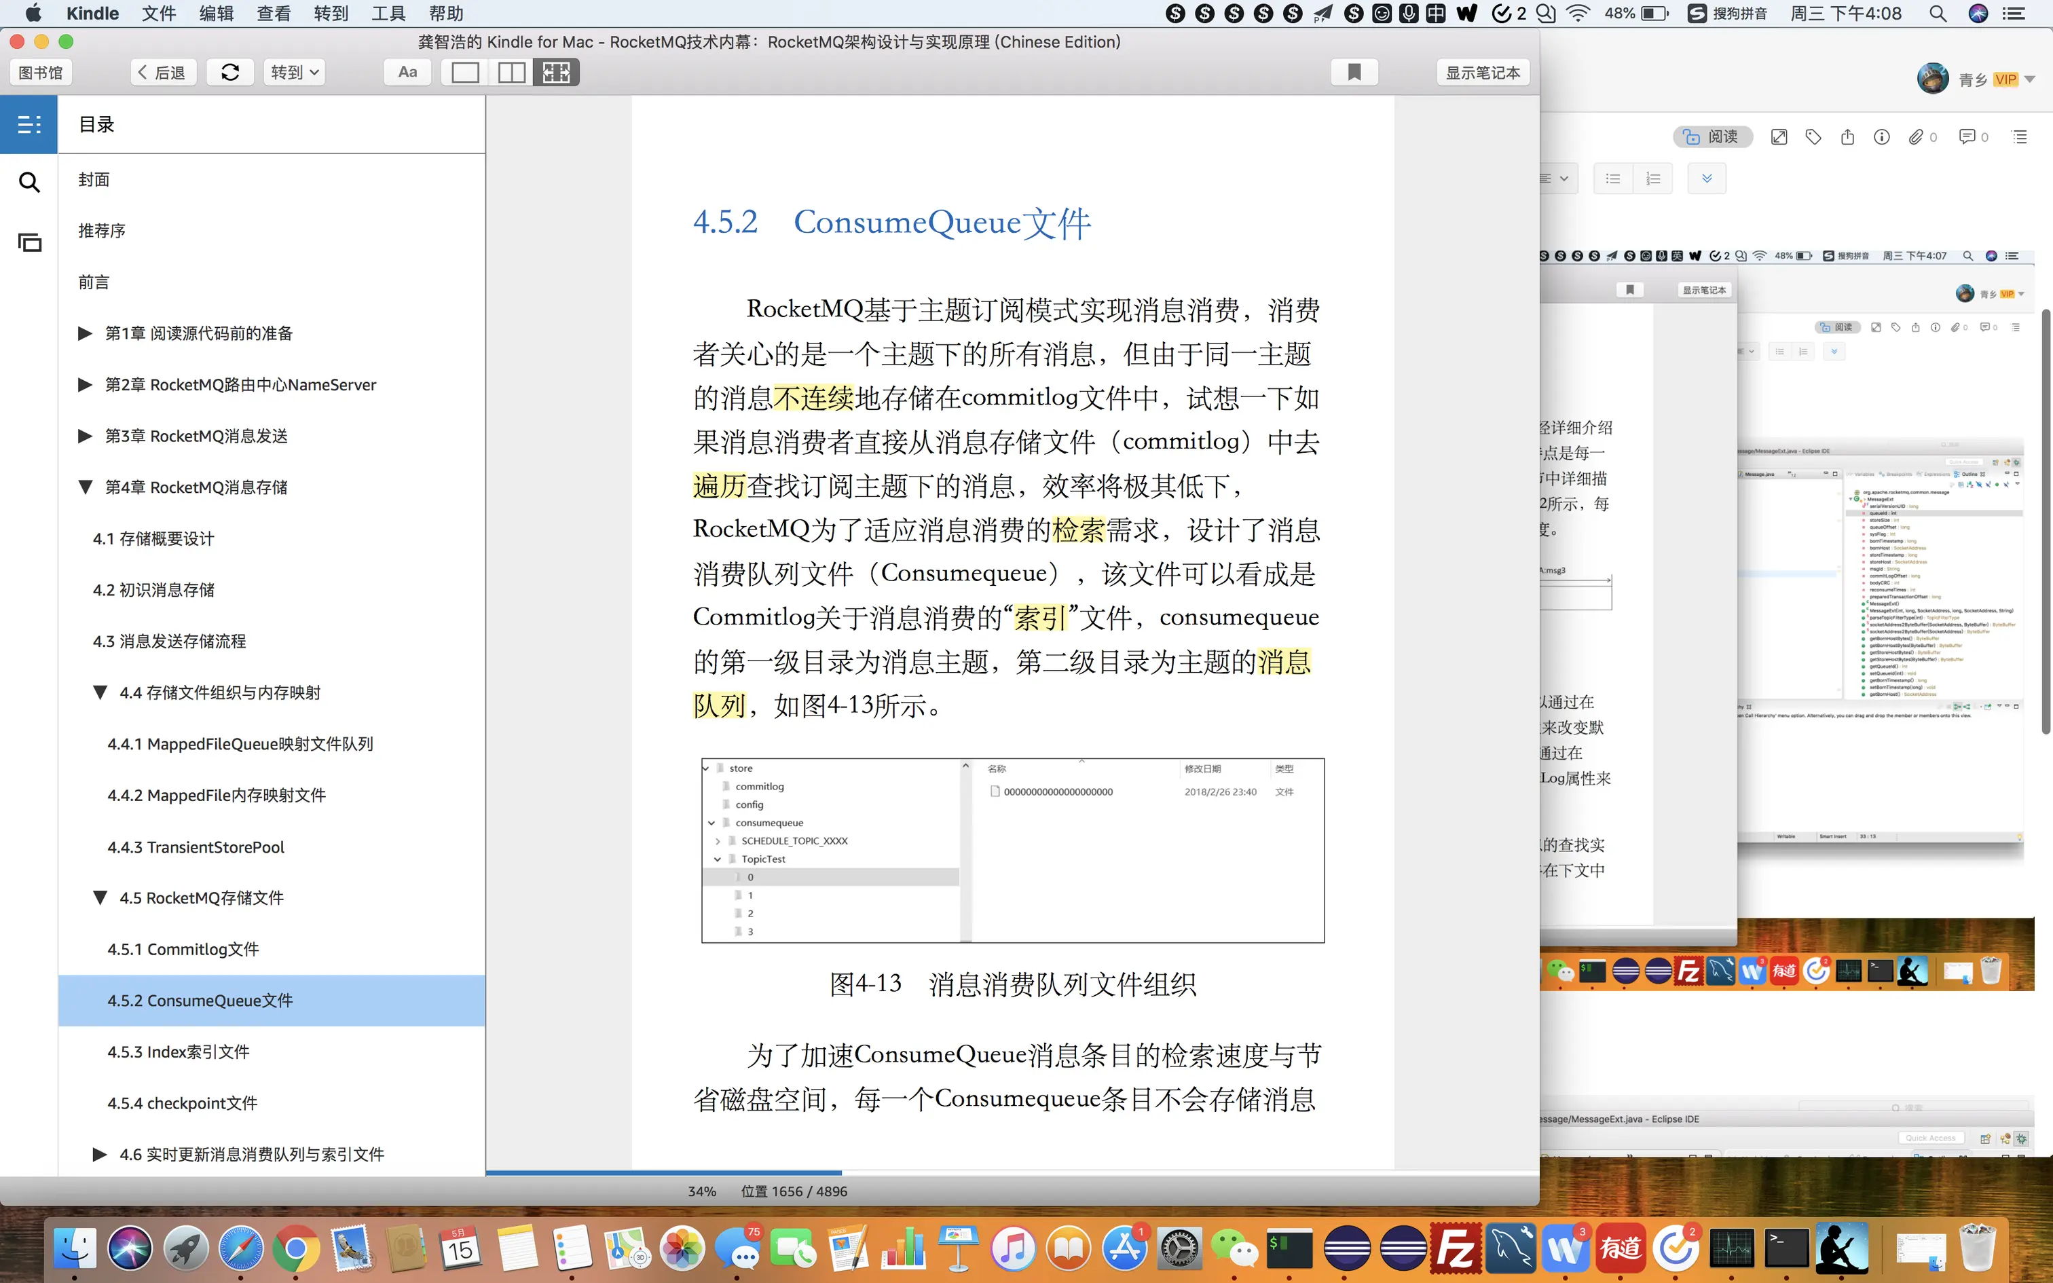Click the bookmark icon in the toolbar

click(1354, 72)
